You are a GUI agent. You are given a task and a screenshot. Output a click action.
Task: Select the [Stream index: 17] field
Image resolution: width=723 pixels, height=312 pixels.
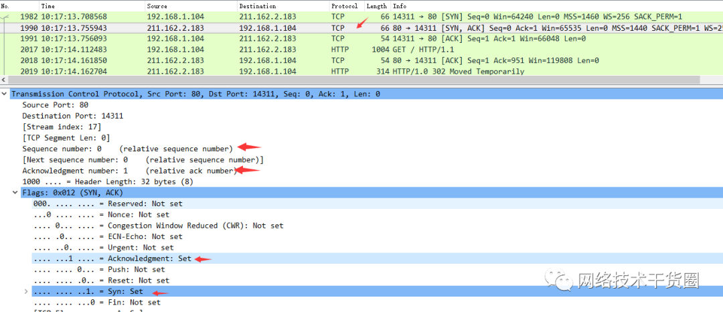pos(62,127)
